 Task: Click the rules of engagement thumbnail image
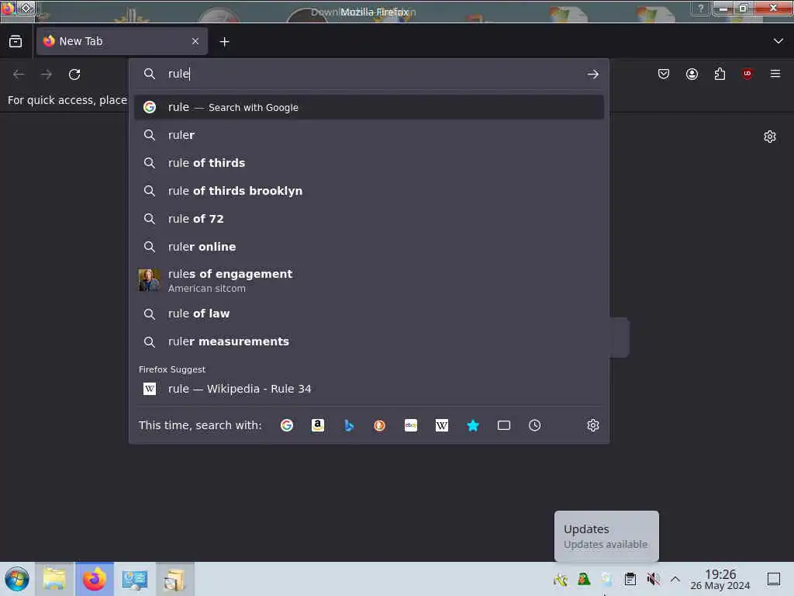click(x=149, y=279)
